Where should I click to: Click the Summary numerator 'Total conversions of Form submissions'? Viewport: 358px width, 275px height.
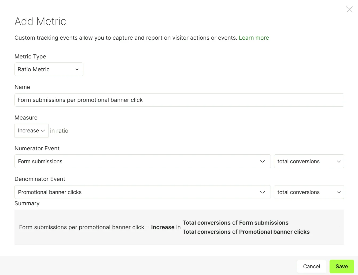235,223
